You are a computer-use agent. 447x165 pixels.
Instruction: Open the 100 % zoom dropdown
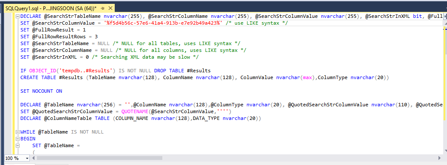pyautogui.click(x=27, y=158)
